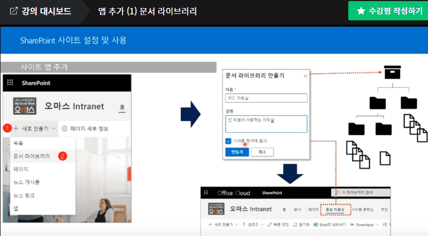This screenshot has width=428, height=236.
Task: Click the 이 라이브러리 검색 search box
Action: coord(360,193)
